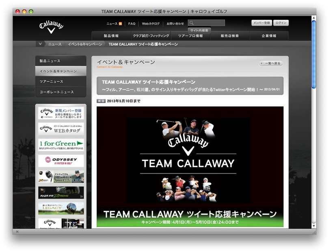
Task: Click the ニュース breadcrumb link
Action: pyautogui.click(x=55, y=44)
